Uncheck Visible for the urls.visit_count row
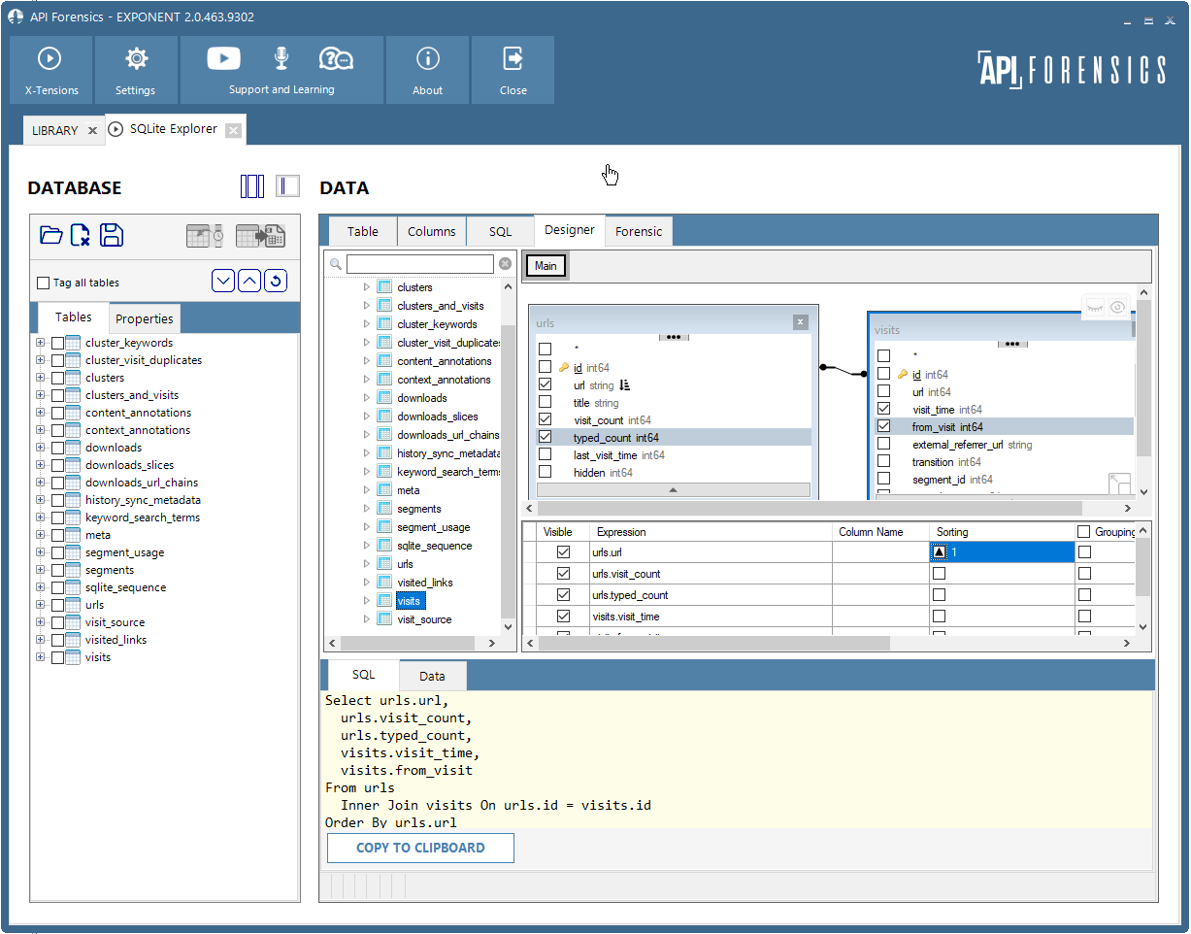Image resolution: width=1191 pixels, height=934 pixels. 563,574
